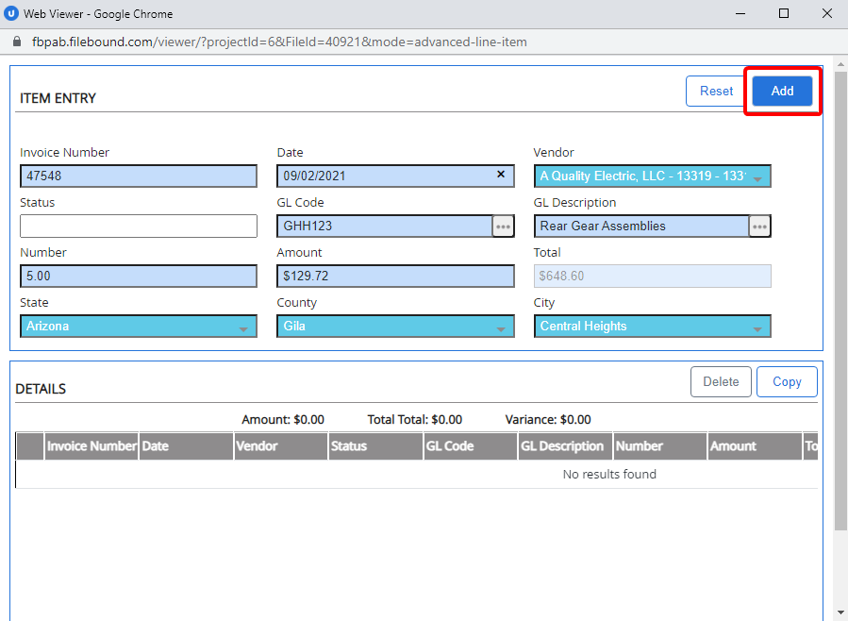Click the GL Code column header
The width and height of the screenshot is (848, 621).
click(450, 446)
